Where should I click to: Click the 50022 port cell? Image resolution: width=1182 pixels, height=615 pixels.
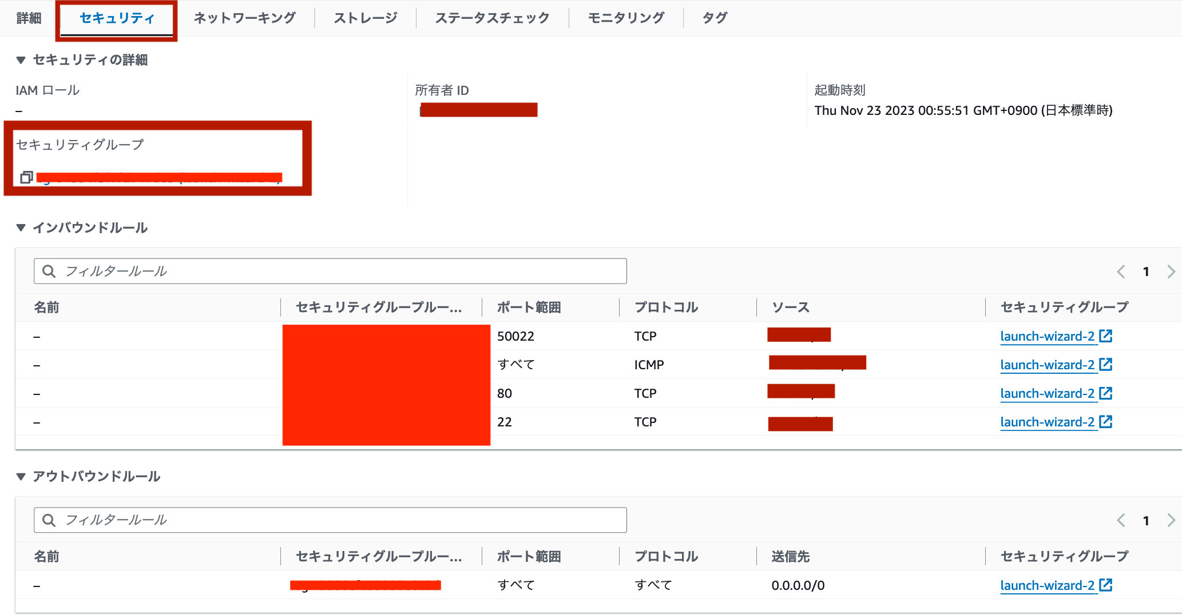(x=515, y=336)
